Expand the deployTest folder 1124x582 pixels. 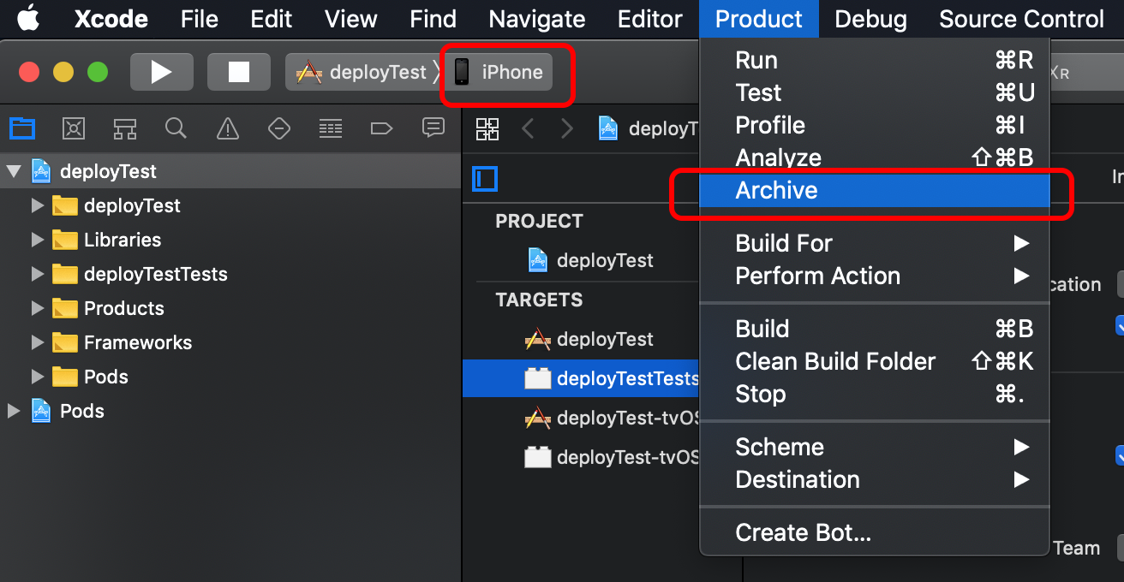click(37, 205)
